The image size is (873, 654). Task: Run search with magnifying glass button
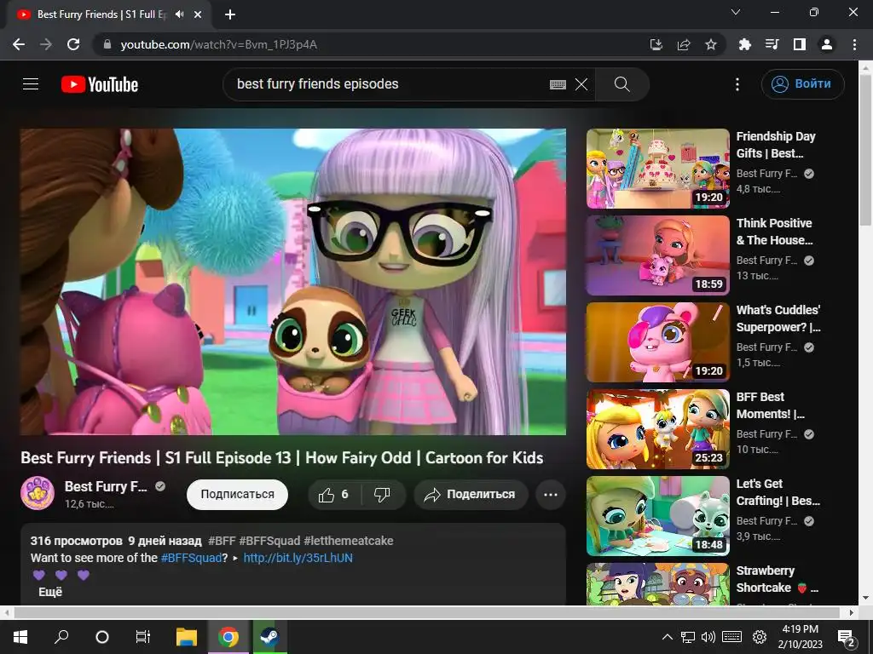(622, 84)
